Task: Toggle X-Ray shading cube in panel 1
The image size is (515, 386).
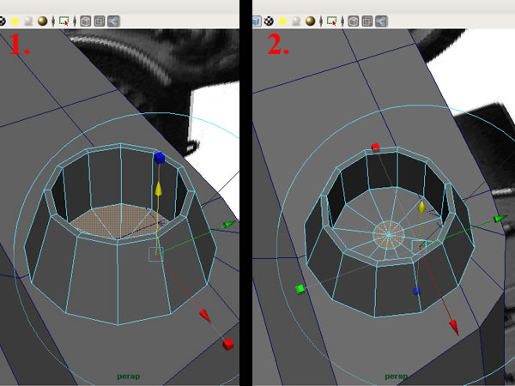Action: click(x=85, y=21)
